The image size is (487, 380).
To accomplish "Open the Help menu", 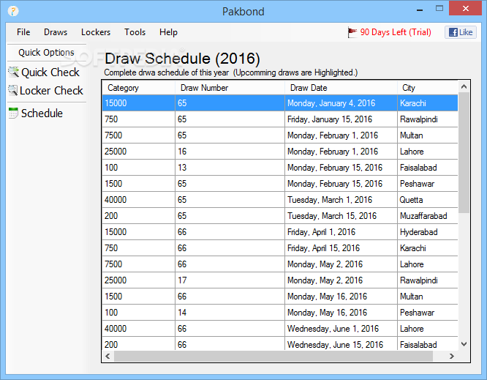I will (168, 32).
